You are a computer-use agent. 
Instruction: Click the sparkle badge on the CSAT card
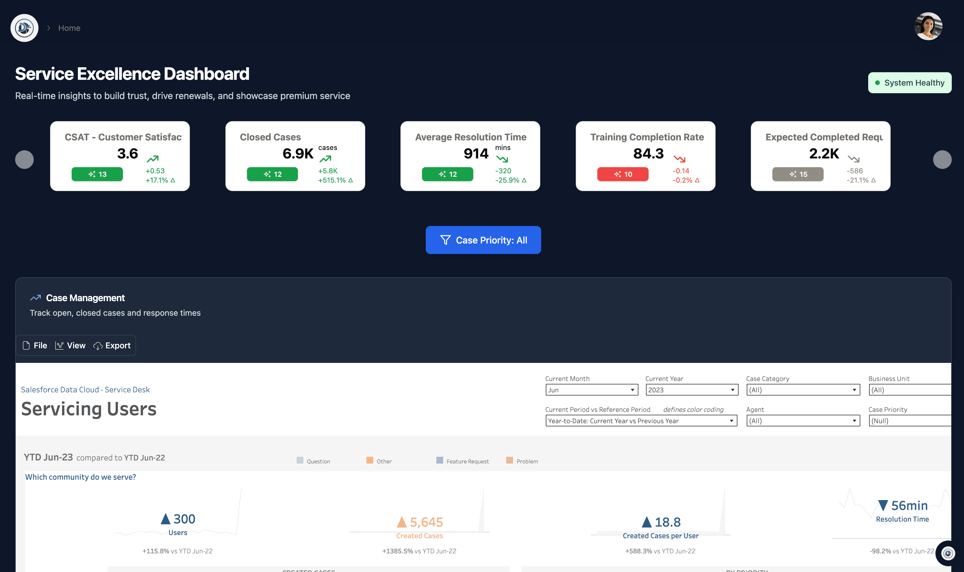[97, 174]
